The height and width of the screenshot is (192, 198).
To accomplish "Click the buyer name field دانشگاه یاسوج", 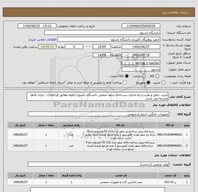I will 102,33.
